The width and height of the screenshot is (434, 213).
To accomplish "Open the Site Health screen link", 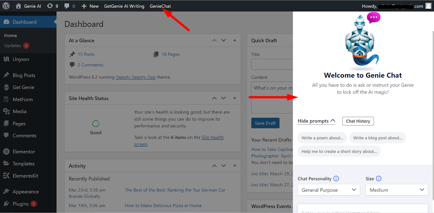I will (179, 141).
